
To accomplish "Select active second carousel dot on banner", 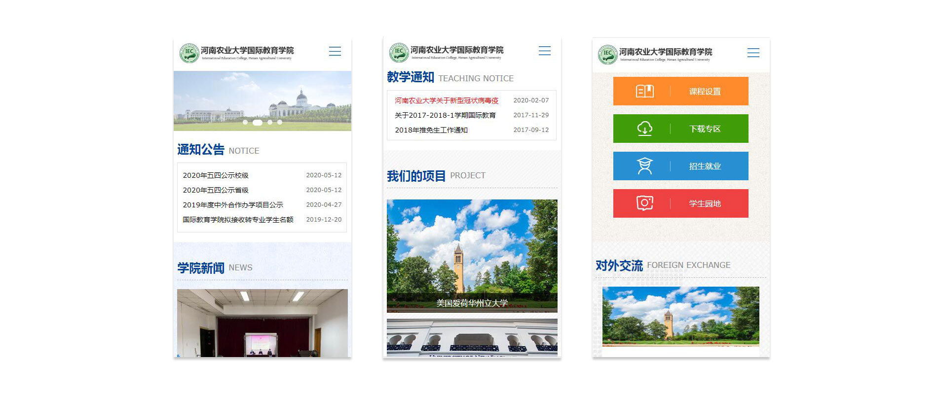I will 258,122.
